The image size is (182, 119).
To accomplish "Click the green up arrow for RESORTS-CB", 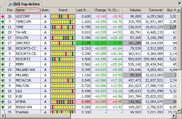I will pos(3,54).
